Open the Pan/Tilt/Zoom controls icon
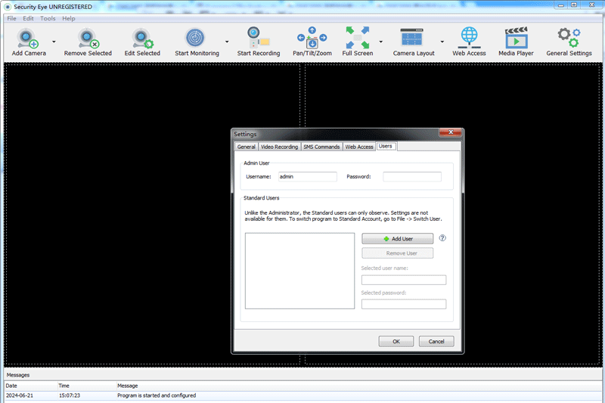The height and width of the screenshot is (403, 605). point(312,37)
